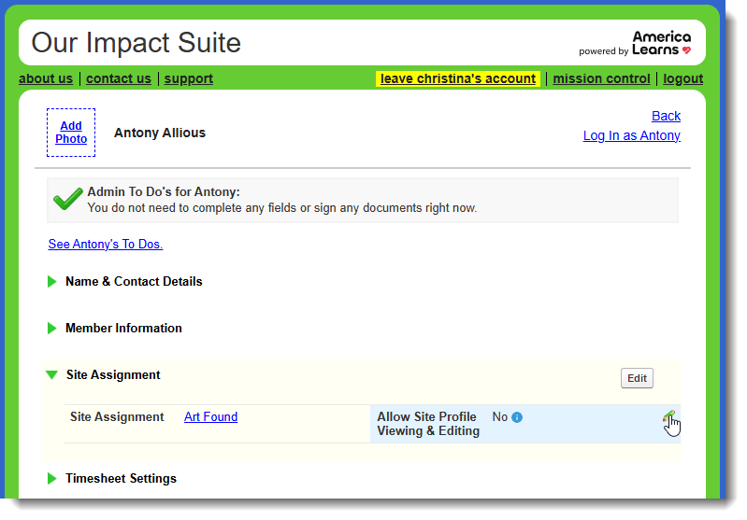Click the Site Assignment field label in table row
This screenshot has height=520, width=747.
[117, 416]
